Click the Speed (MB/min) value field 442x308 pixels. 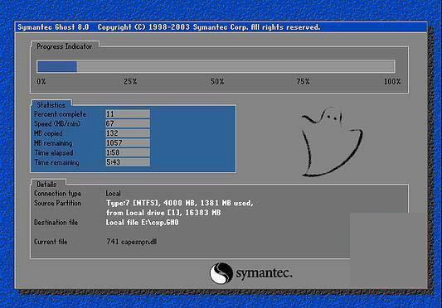(128, 123)
